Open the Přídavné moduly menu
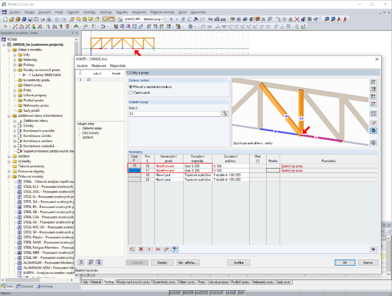 (x=162, y=12)
